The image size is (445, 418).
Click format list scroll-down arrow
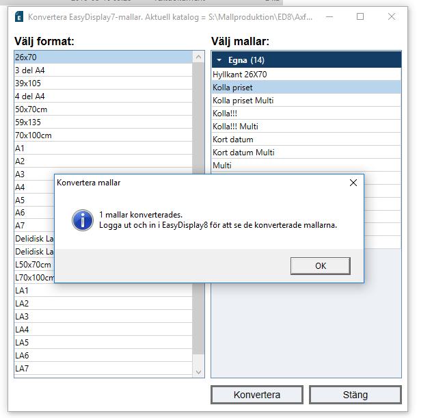(x=198, y=371)
